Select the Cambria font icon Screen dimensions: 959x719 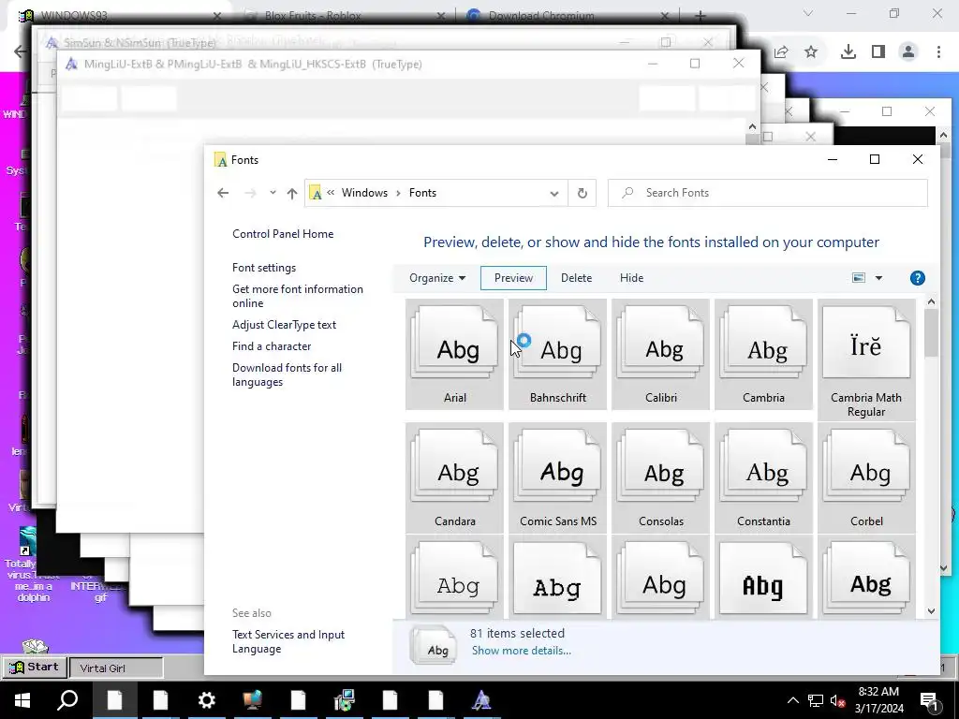tap(763, 355)
